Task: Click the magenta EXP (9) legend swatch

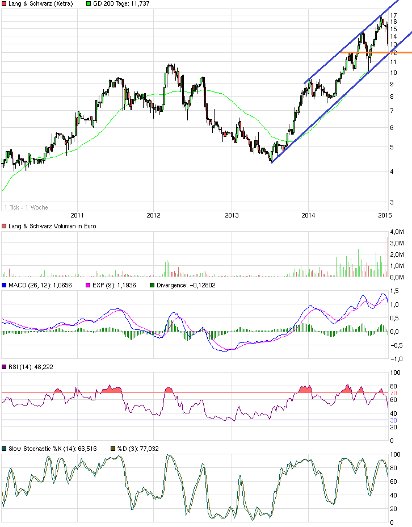Action: pos(88,285)
